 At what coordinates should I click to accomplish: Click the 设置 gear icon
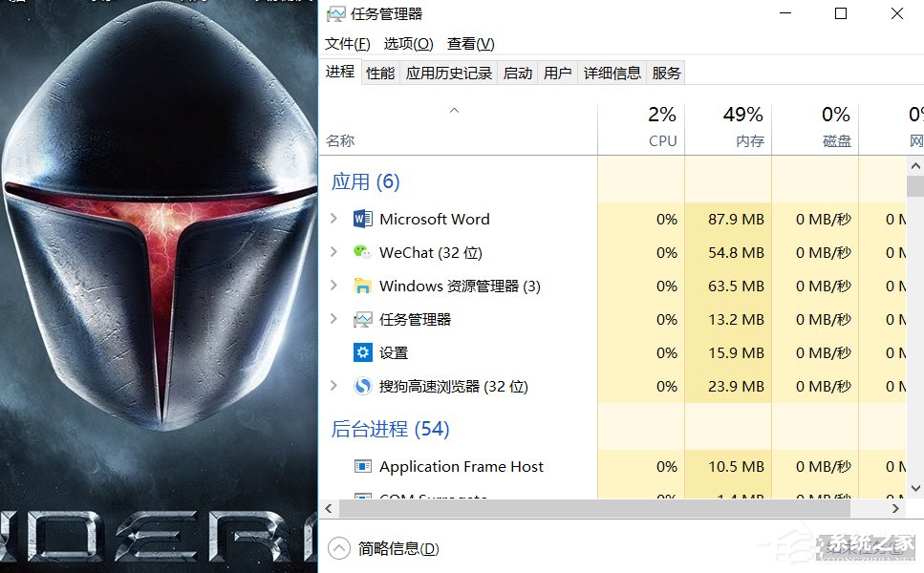[x=361, y=352]
